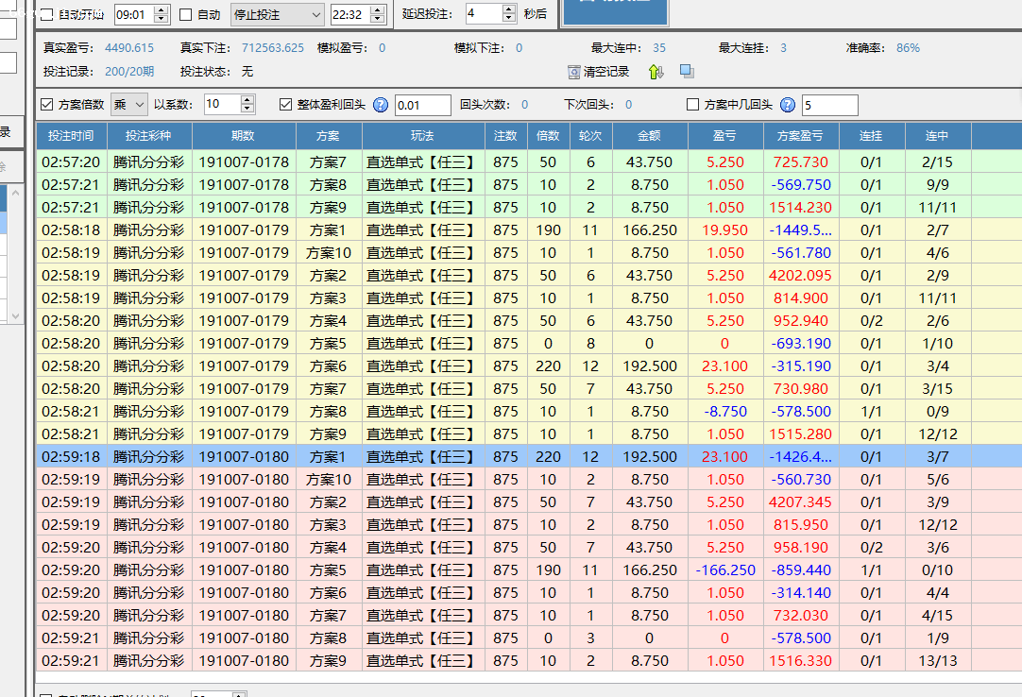The image size is (1022, 697).
Task: Select the 方案10 cell in period 191007-0179
Action: 329,253
